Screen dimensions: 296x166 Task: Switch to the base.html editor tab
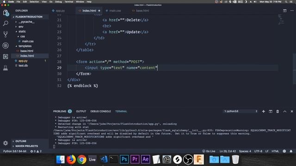142,11
